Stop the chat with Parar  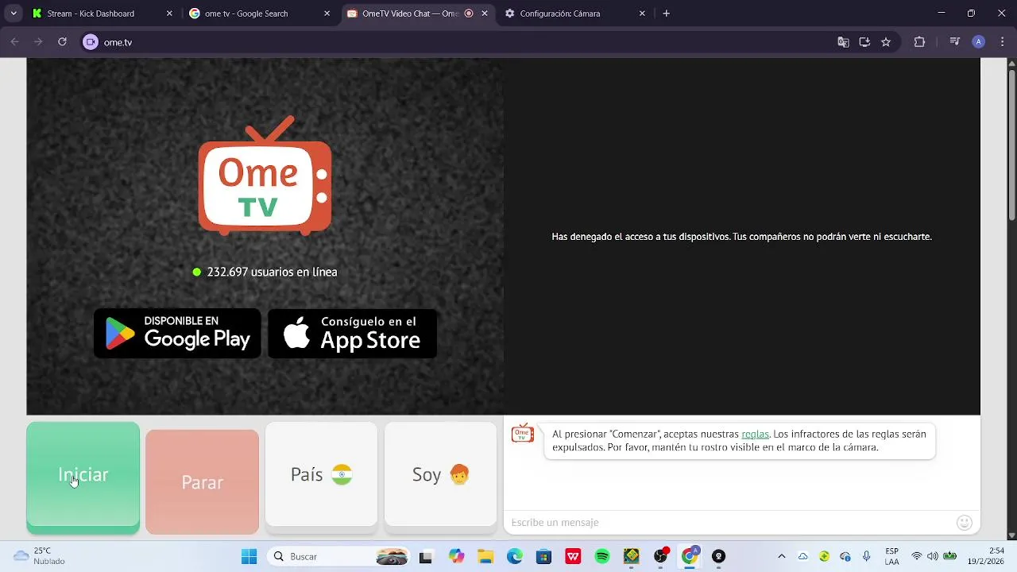pyautogui.click(x=202, y=481)
